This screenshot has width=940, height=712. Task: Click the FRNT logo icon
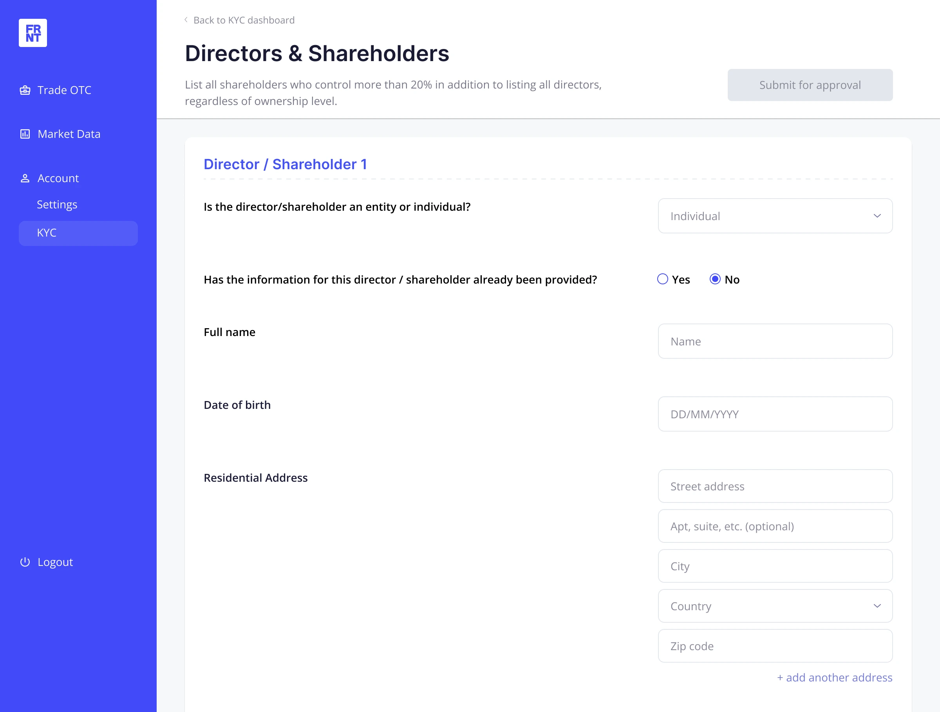[33, 33]
